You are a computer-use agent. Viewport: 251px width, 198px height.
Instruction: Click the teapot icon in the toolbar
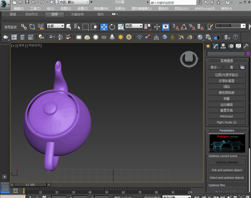(x=6, y=37)
